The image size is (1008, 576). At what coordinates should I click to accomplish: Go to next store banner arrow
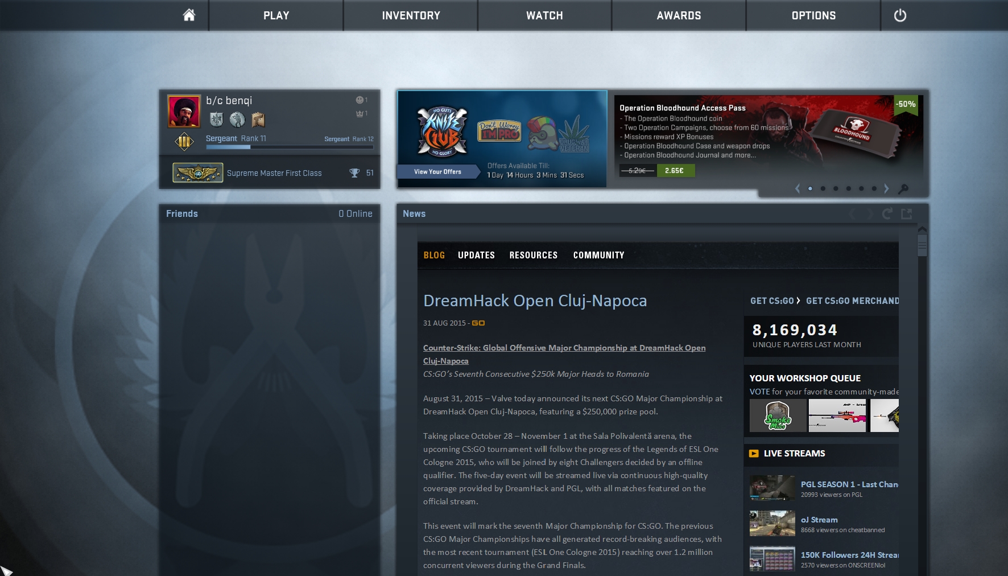[886, 188]
